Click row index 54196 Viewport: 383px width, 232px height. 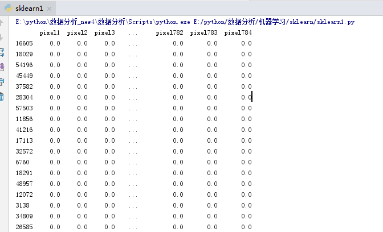click(24, 65)
